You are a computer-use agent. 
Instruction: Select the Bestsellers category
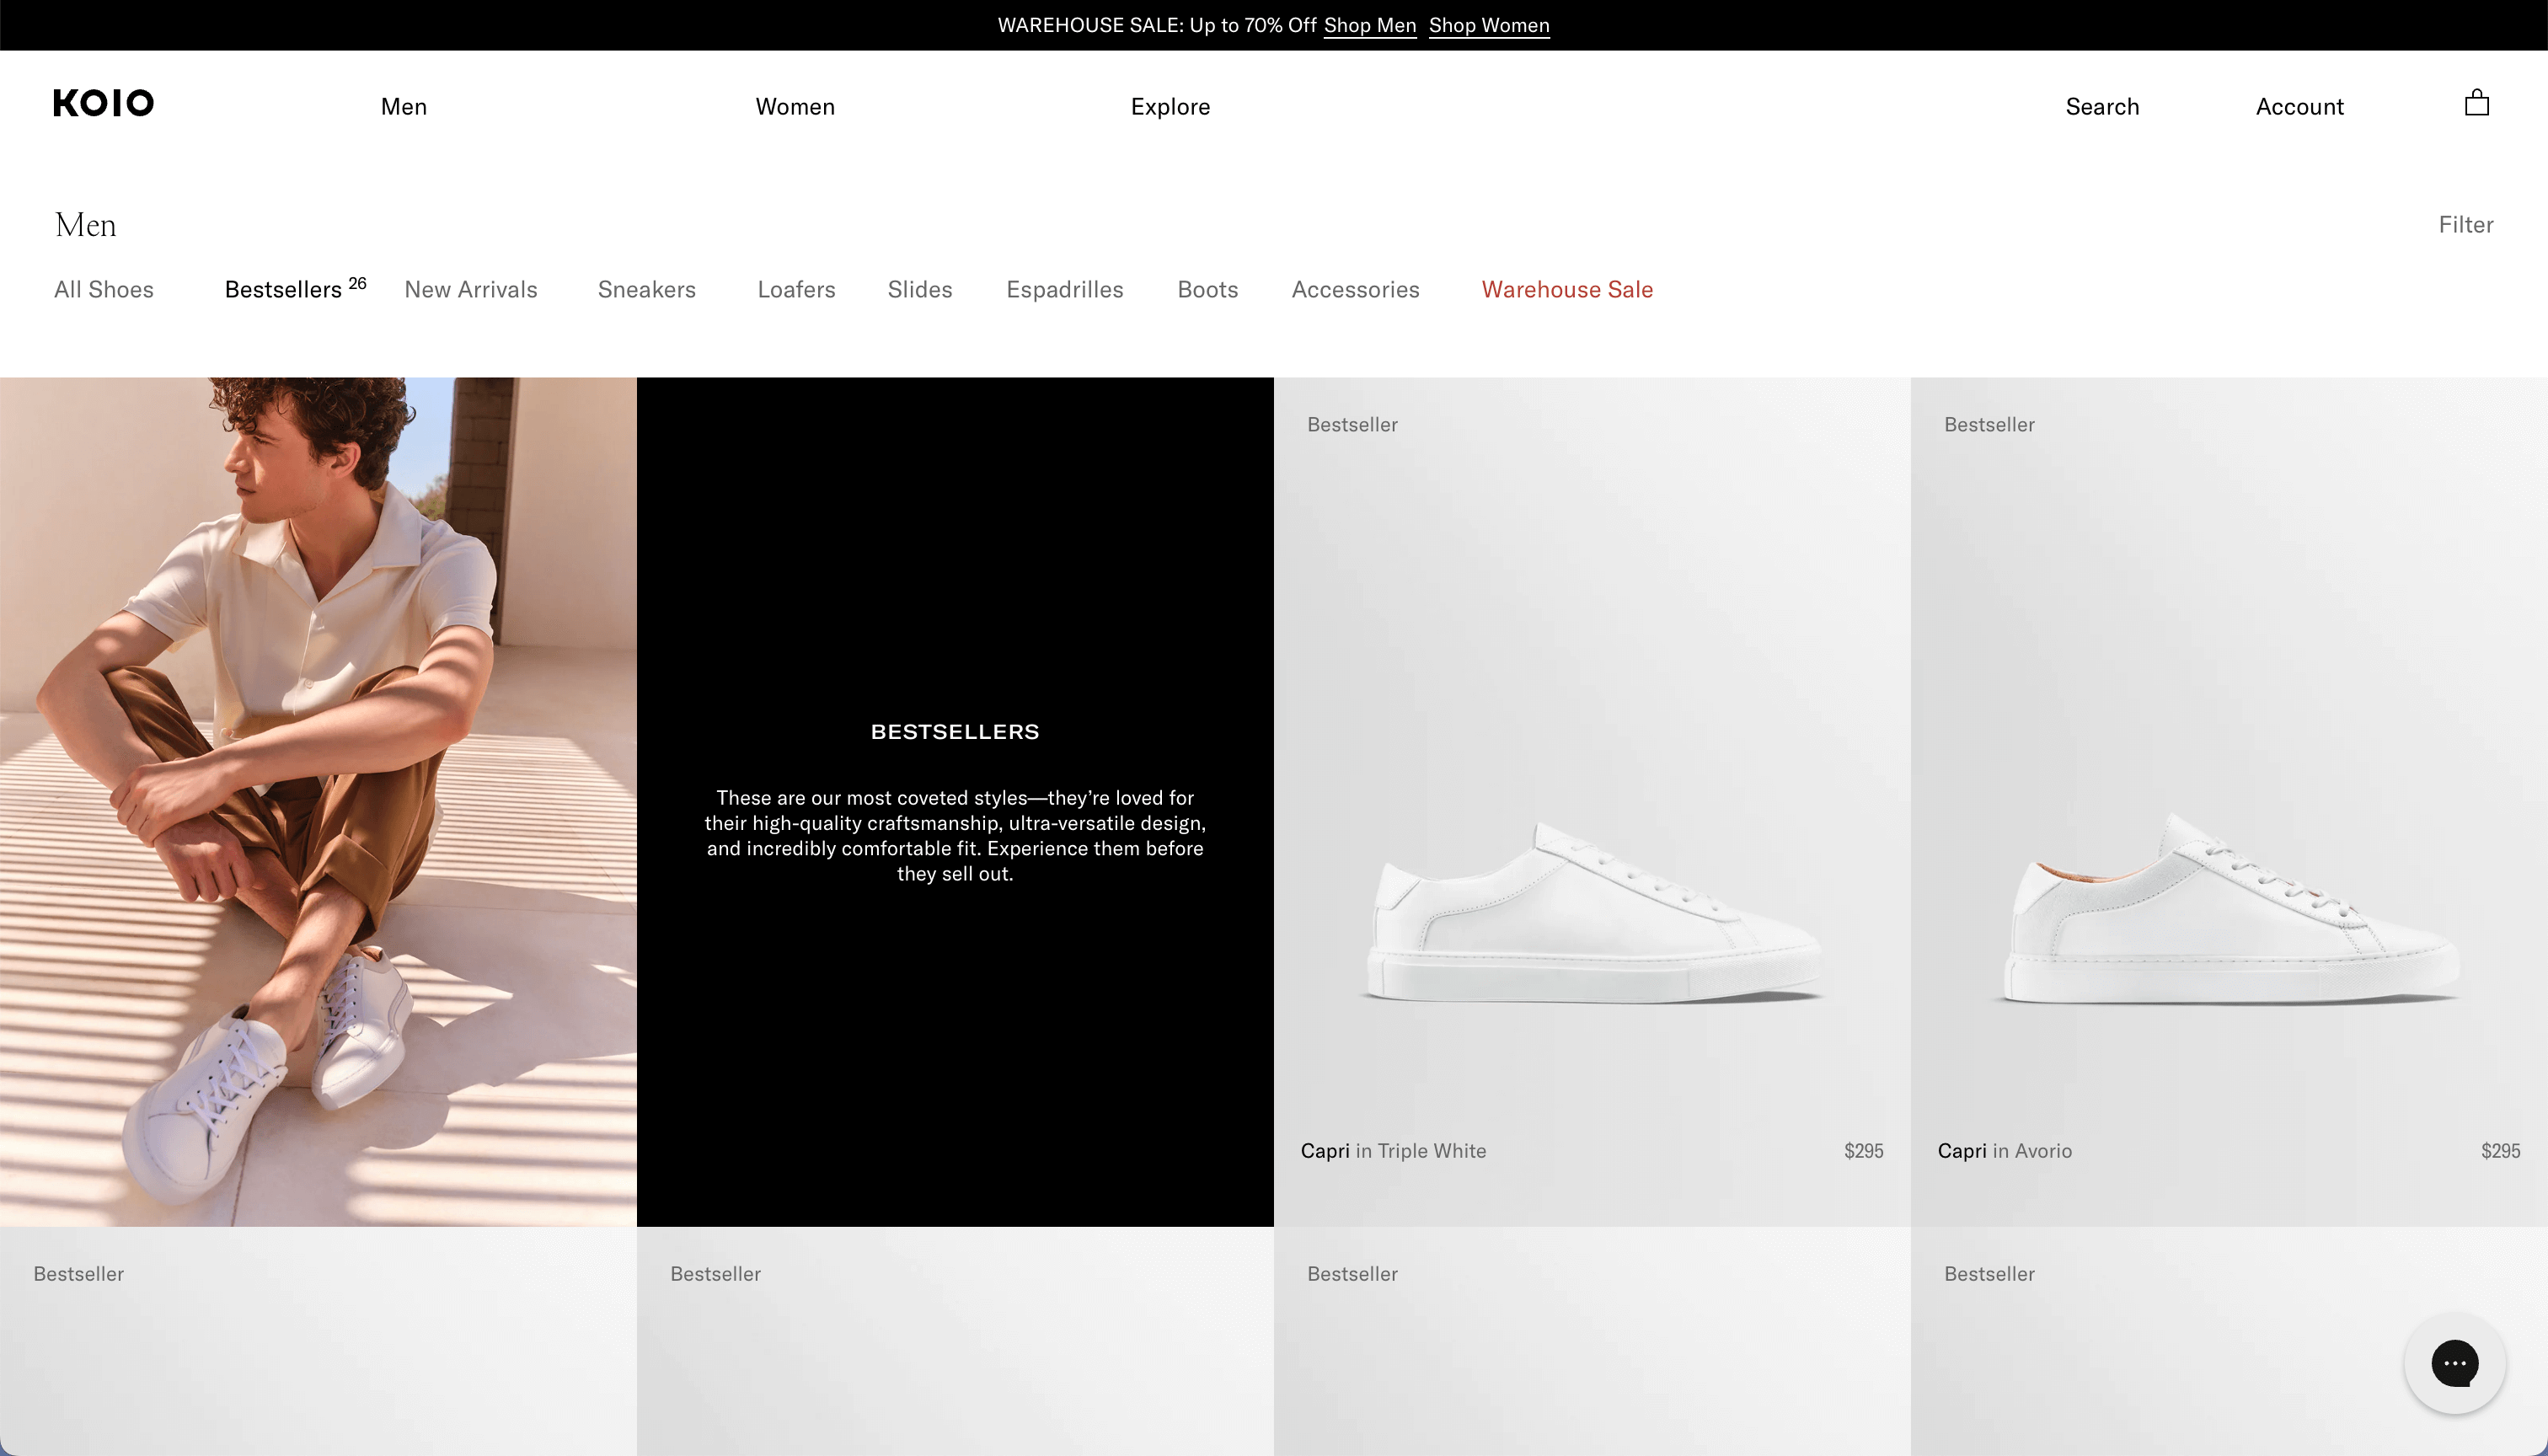point(282,290)
